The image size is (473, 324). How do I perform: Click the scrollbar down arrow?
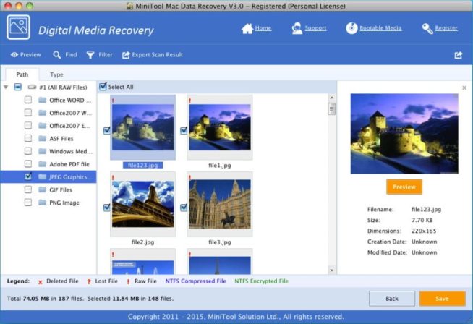(x=331, y=270)
